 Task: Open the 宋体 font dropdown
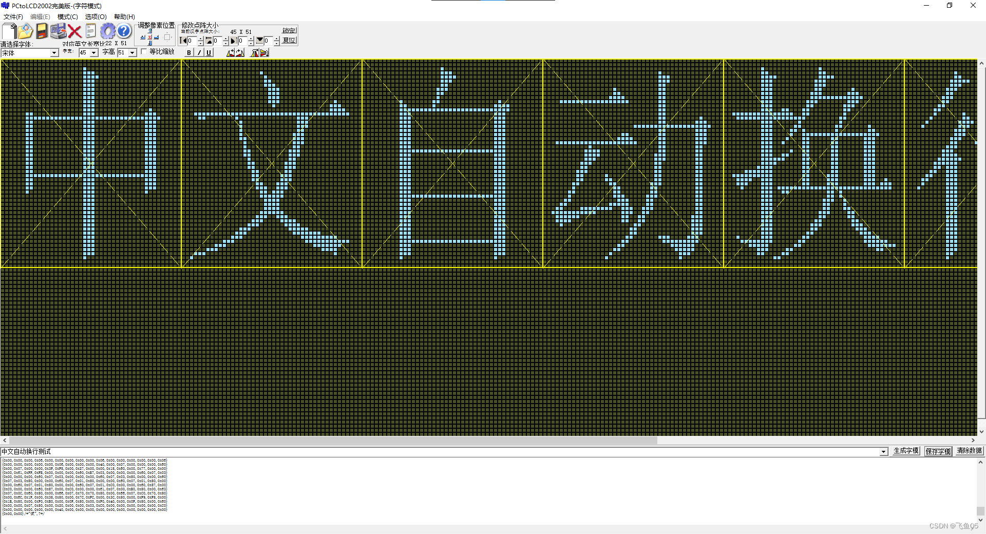click(x=54, y=52)
